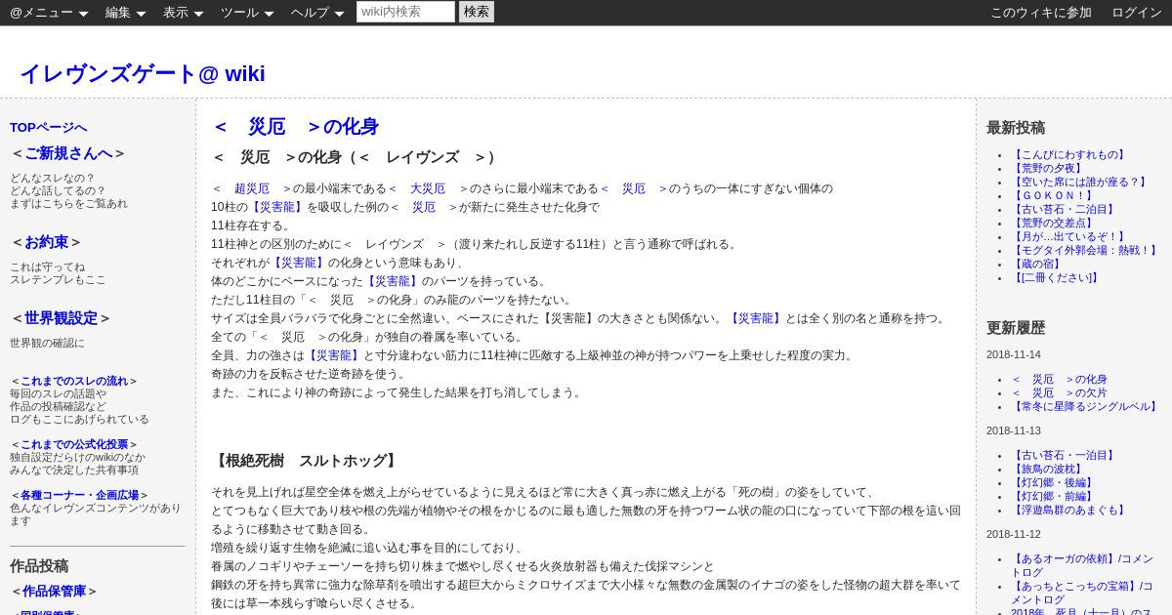Open これまでの公式化投票 link
The height and width of the screenshot is (615, 1172).
(x=74, y=444)
